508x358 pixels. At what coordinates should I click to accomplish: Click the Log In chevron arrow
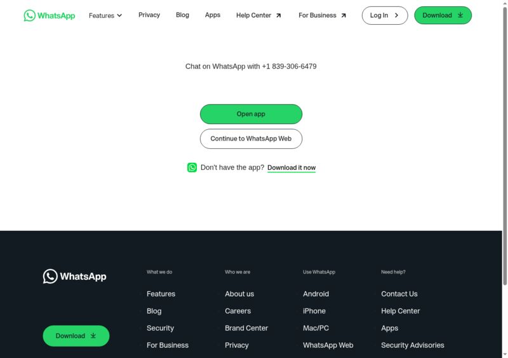(x=396, y=15)
